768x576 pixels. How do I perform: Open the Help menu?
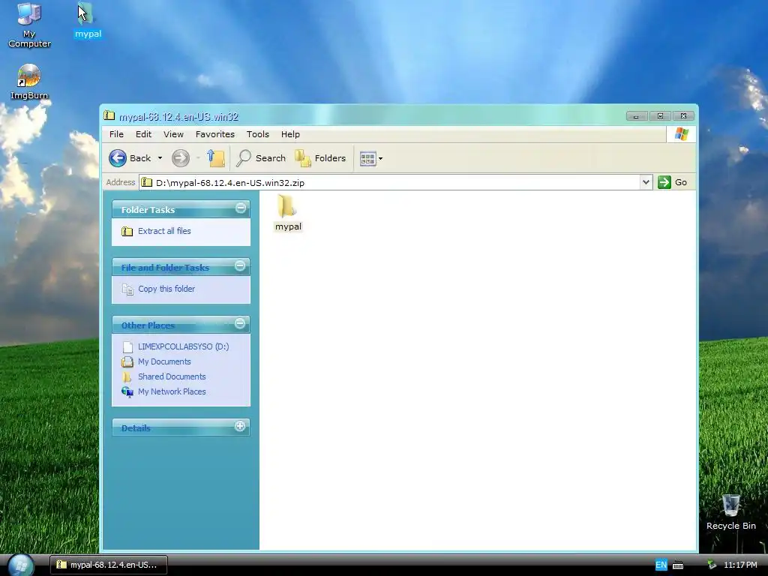pos(290,134)
